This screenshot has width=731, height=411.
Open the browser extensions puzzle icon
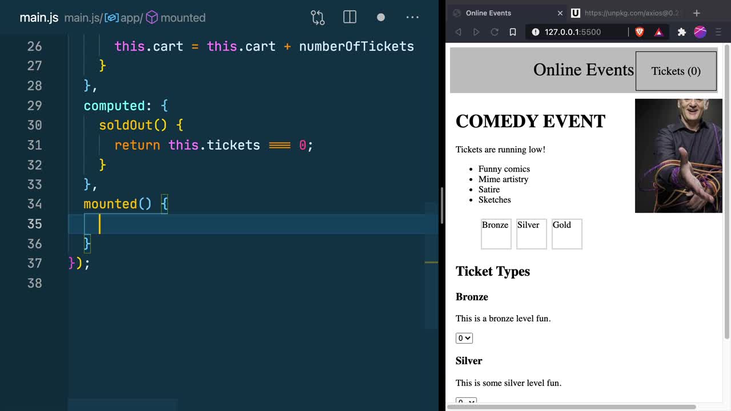[x=681, y=32]
